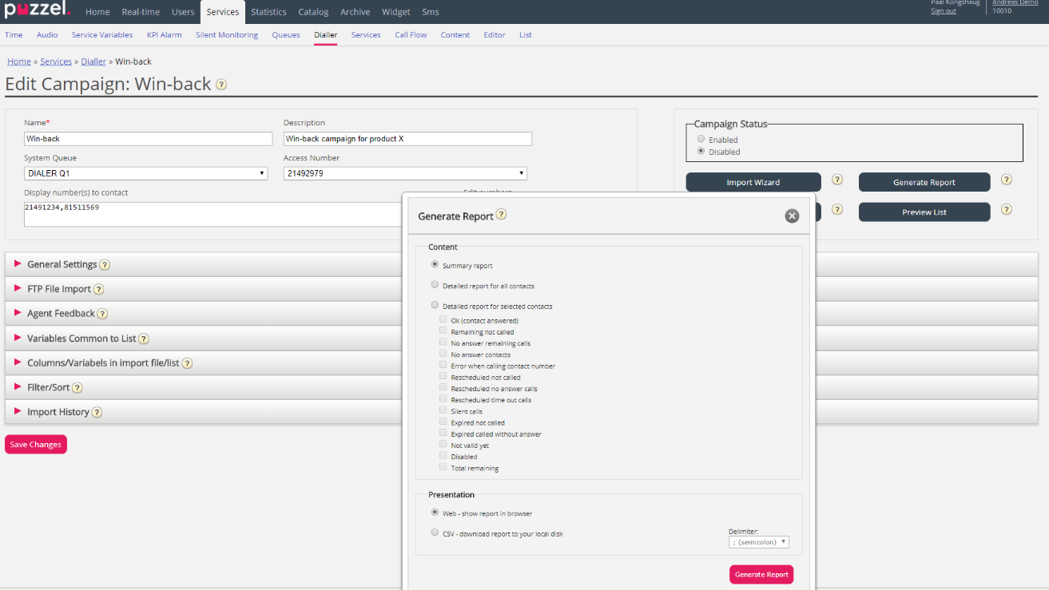The image size is (1049, 590).
Task: Click help icon next to Edit Campaign title
Action: click(221, 85)
